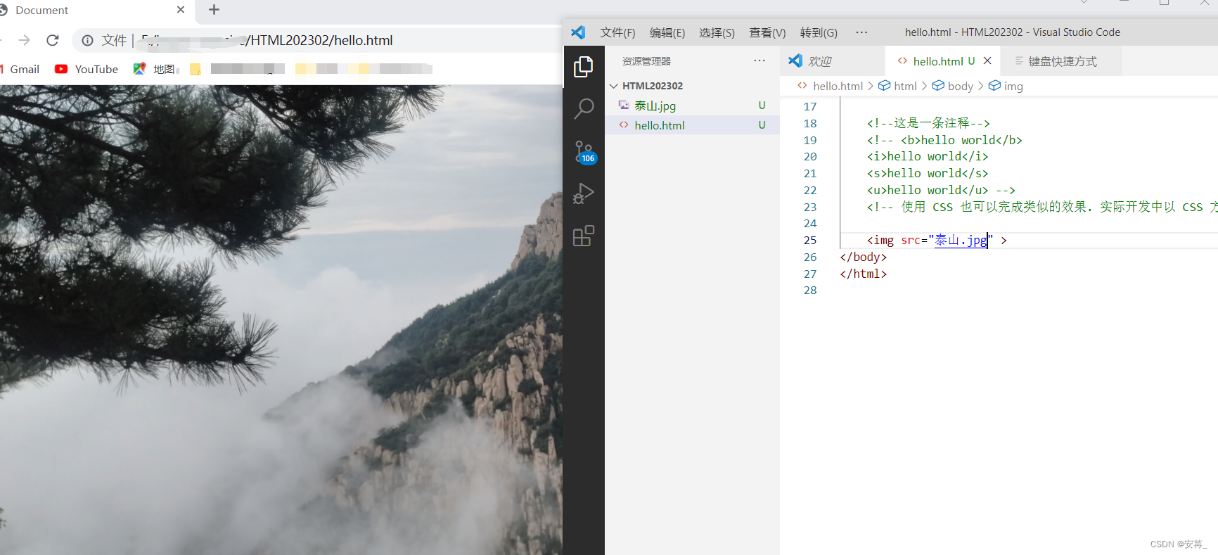The height and width of the screenshot is (555, 1218).
Task: Switch to the 键盘快捷方式 tab
Action: coord(1062,61)
